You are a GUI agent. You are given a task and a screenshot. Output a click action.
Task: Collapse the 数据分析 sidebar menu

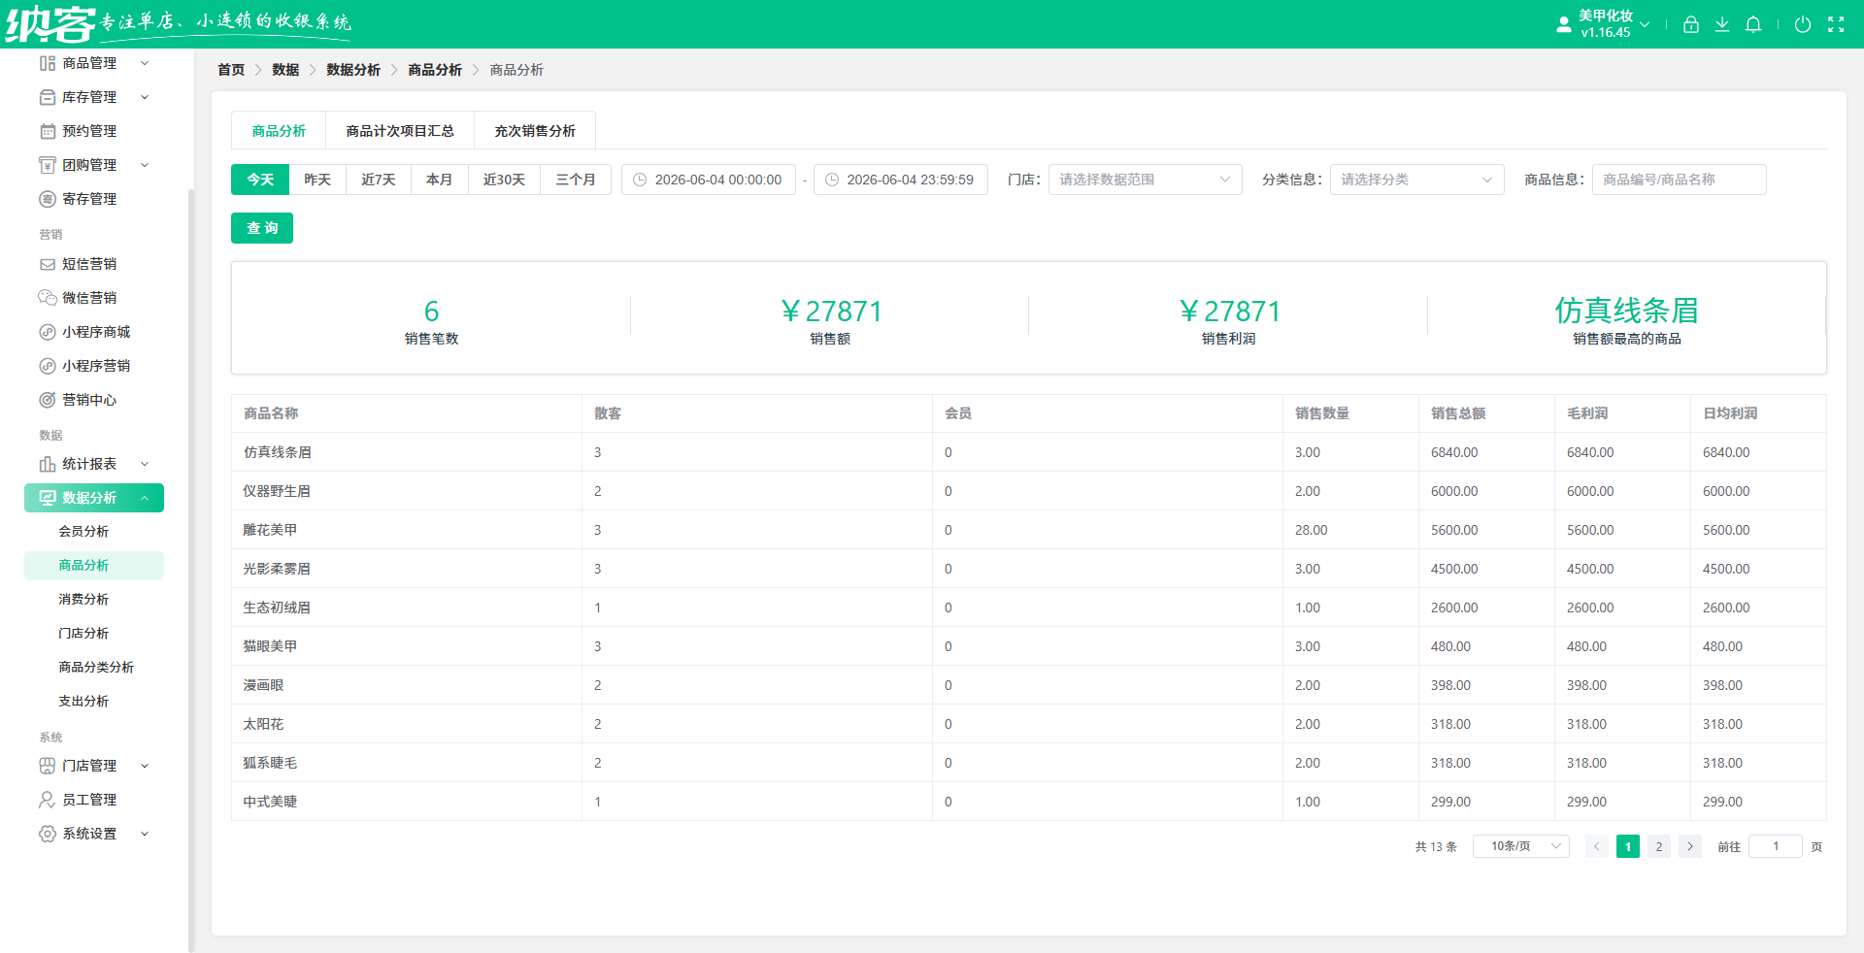(94, 498)
